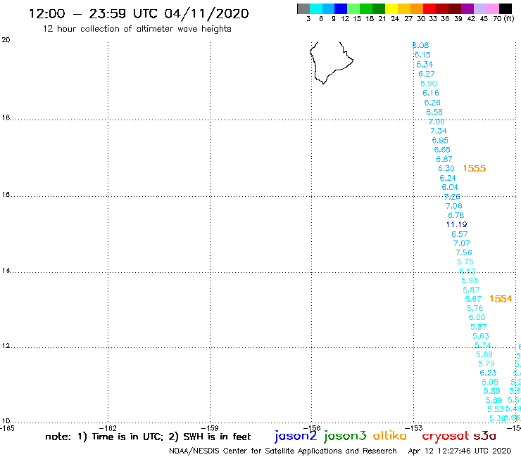Screen dimensions: 521x457
Task: Click the NOAA/NESDIS credit line
Action: 283,451
